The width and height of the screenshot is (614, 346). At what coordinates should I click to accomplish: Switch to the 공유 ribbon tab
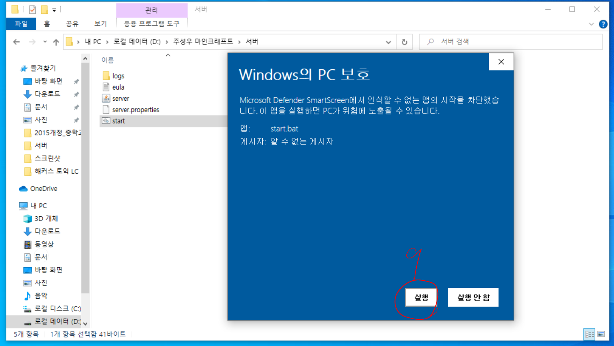click(72, 24)
